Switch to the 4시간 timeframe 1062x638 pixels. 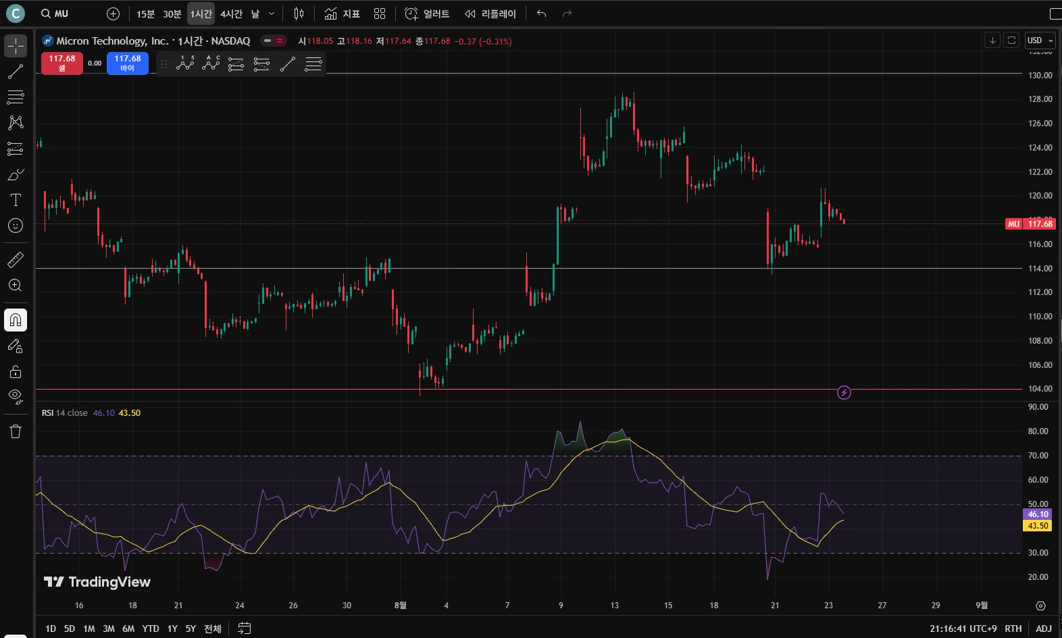[231, 14]
